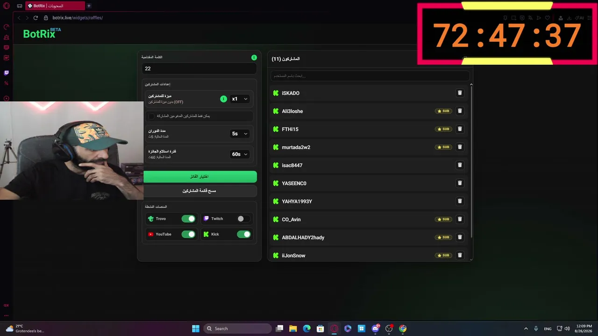Image resolution: width=598 pixels, height=336 pixels.
Task: Toggle the Trovo platform switch
Action: pos(188,218)
